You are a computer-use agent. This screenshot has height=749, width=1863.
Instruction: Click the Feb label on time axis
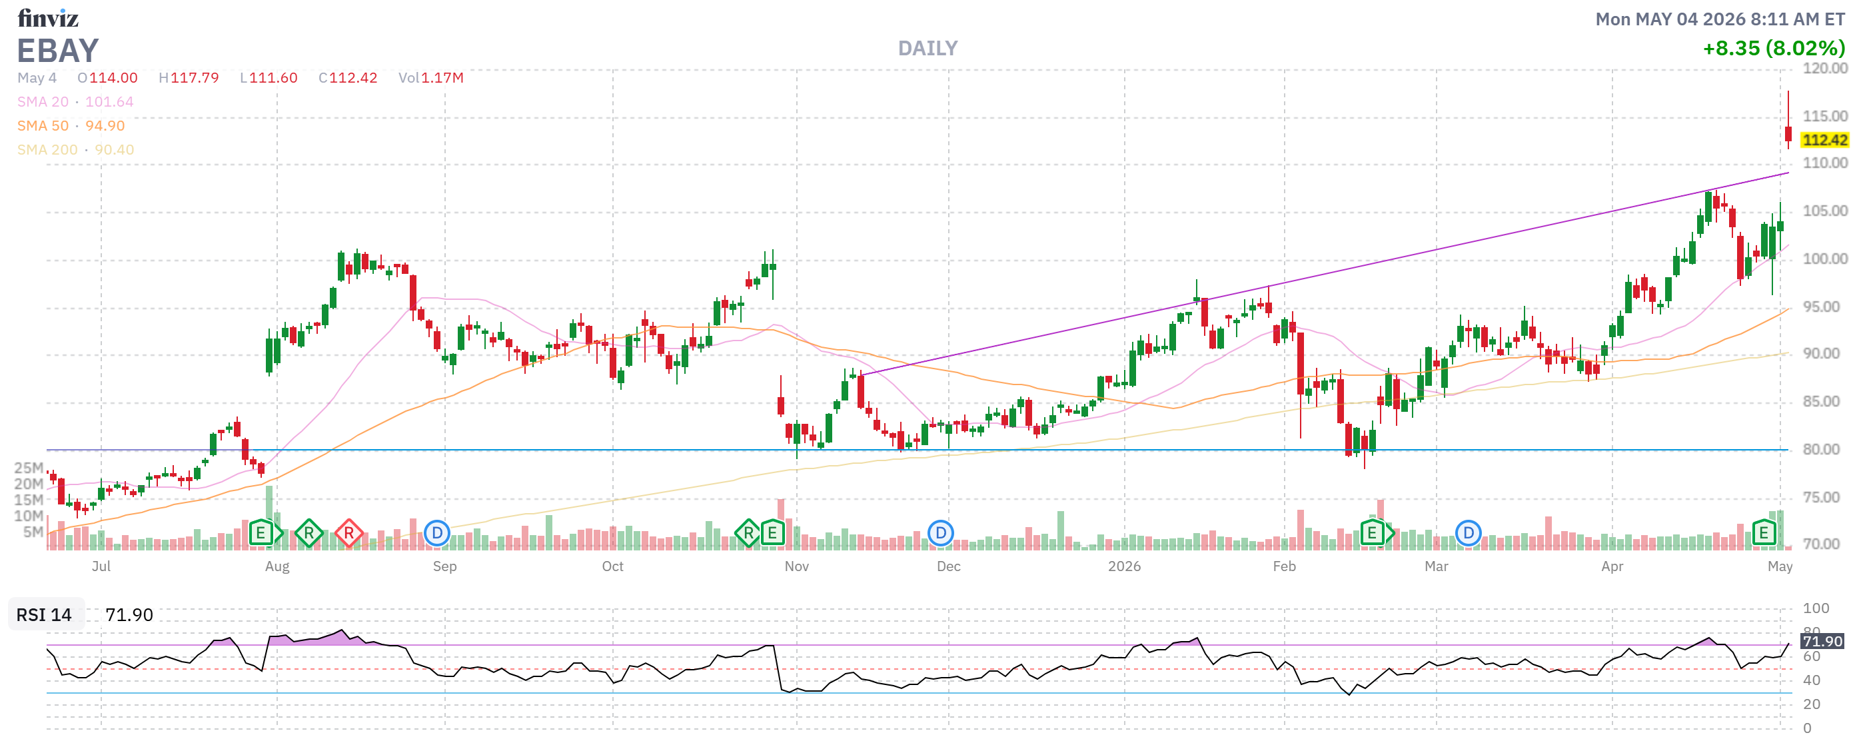pos(1285,566)
